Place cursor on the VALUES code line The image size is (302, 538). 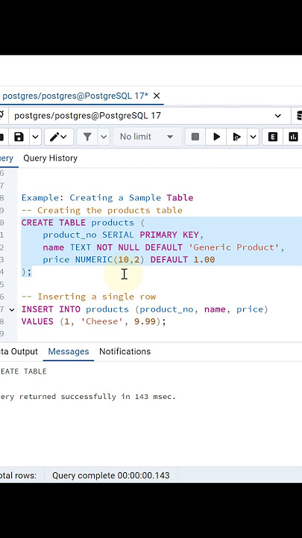click(93, 322)
